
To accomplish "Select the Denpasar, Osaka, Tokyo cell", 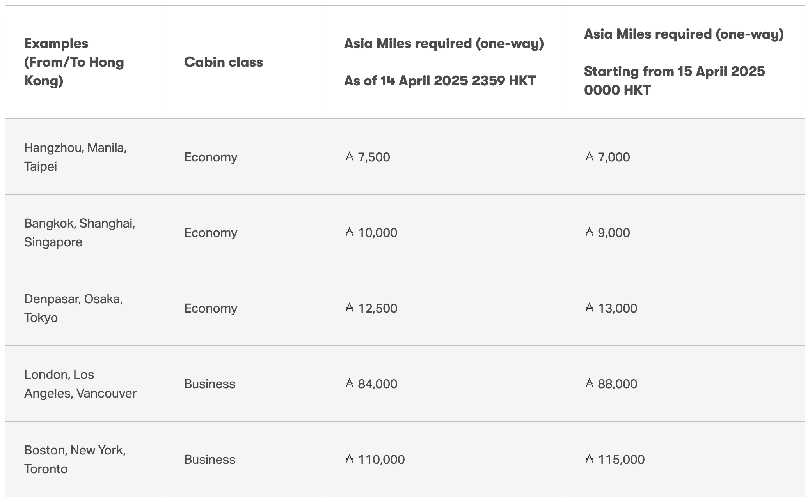I will click(73, 308).
